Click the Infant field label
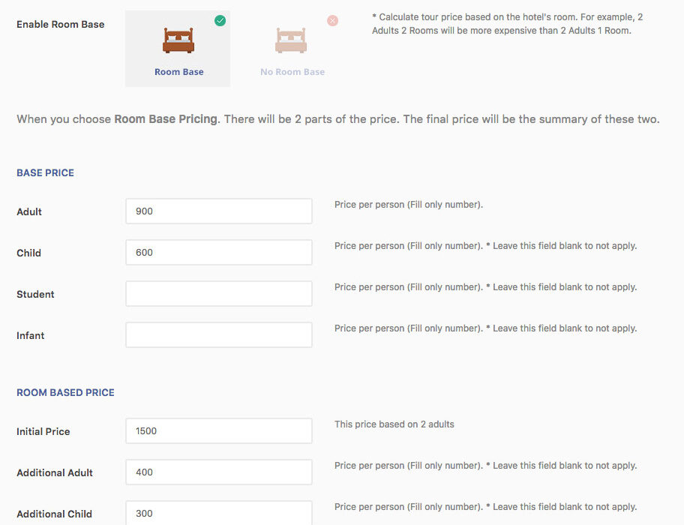684x525 pixels. pyautogui.click(x=31, y=335)
